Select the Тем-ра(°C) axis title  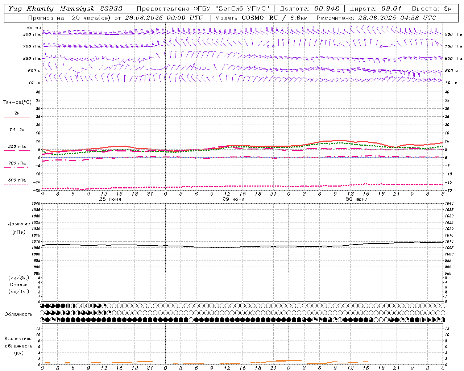(x=17, y=103)
